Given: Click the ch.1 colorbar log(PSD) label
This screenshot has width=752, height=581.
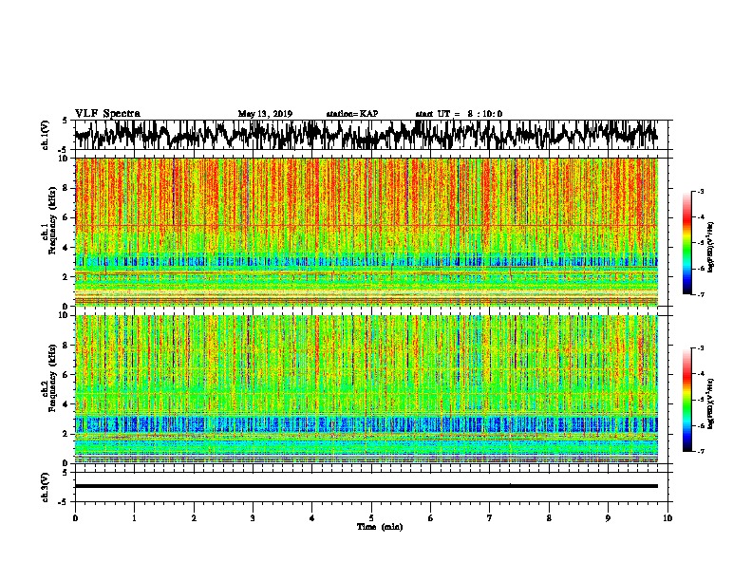Looking at the screenshot, I should tap(711, 247).
